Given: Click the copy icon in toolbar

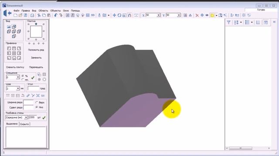Looking at the screenshot, I should pyautogui.click(x=44, y=16).
